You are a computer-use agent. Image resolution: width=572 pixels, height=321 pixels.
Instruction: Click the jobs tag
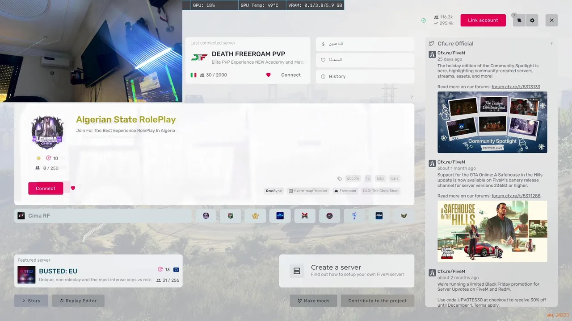pos(380,178)
